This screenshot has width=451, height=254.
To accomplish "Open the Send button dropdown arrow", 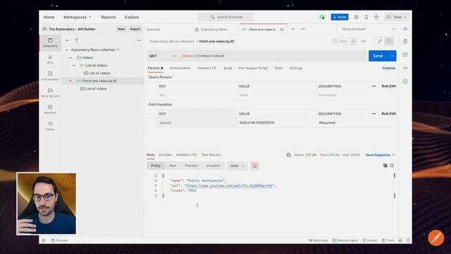I will click(392, 56).
